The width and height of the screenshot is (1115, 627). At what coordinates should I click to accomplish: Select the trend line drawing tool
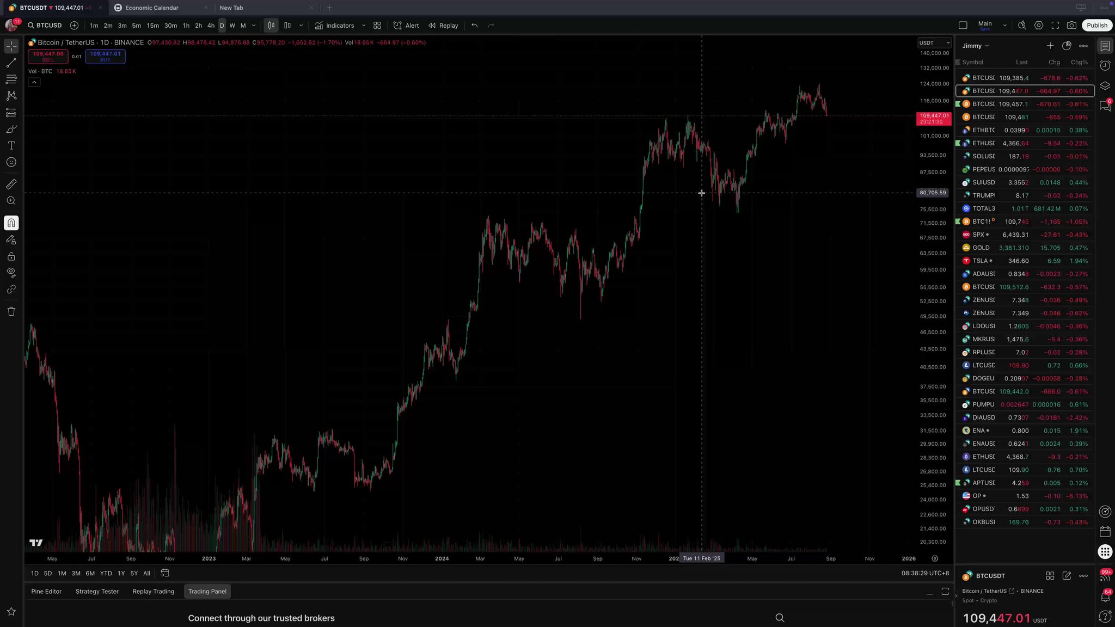click(11, 63)
